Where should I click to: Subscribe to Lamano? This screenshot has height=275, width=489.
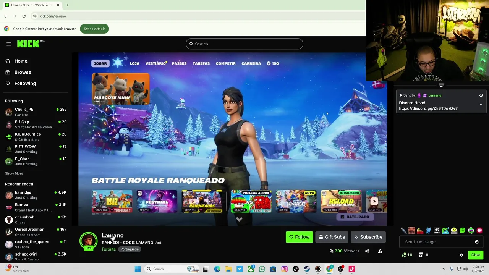(368, 237)
